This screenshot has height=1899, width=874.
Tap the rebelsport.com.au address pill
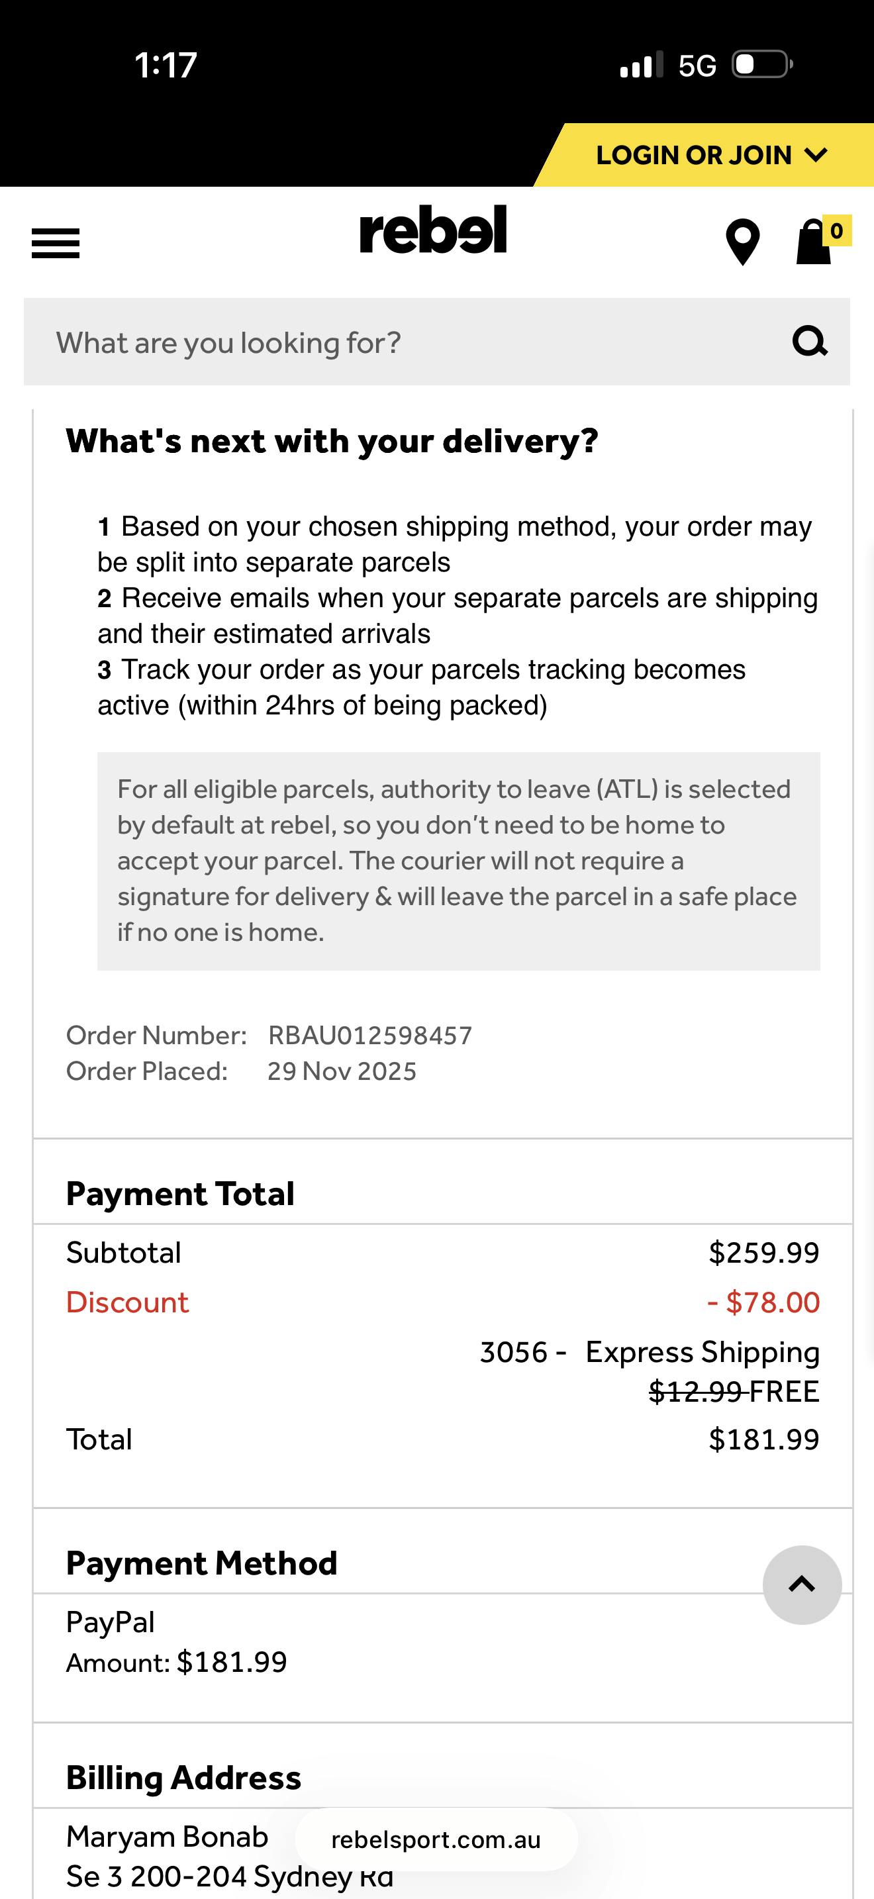pyautogui.click(x=436, y=1840)
